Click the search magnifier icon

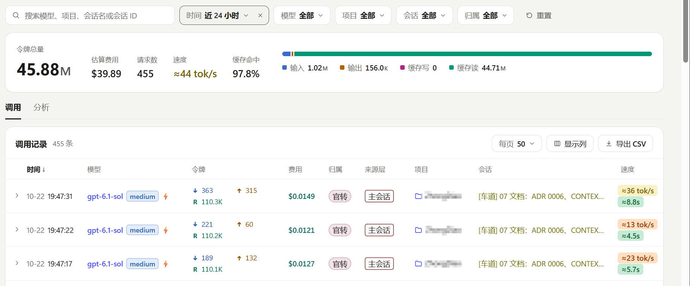pyautogui.click(x=16, y=15)
